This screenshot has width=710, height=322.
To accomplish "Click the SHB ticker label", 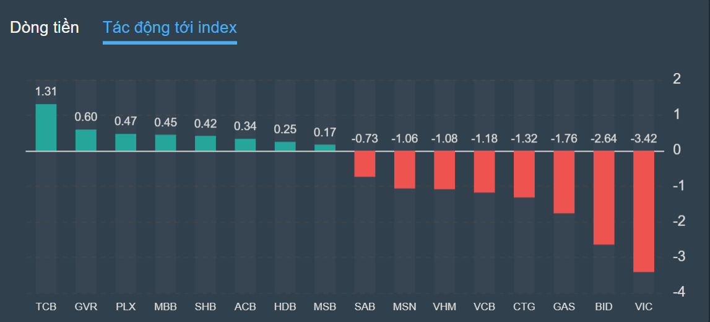I will (x=205, y=307).
